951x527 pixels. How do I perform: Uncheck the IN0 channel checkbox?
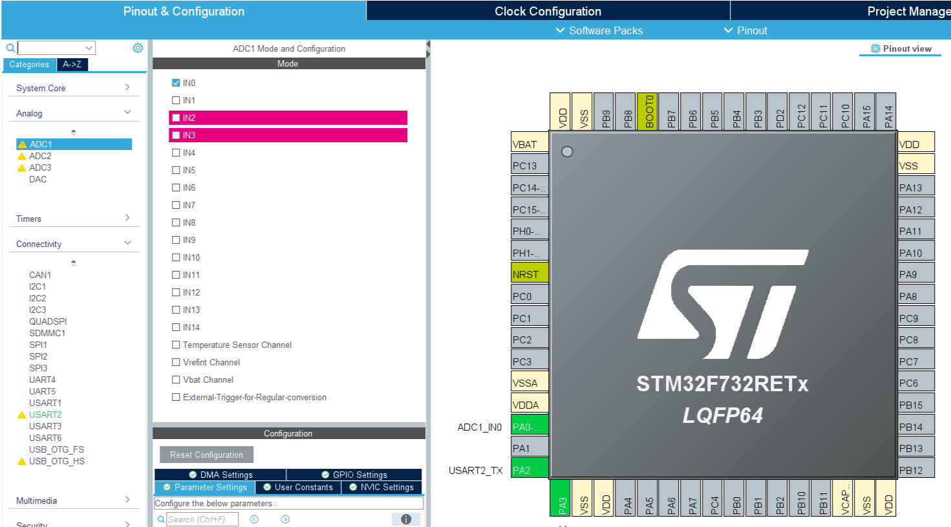point(176,83)
